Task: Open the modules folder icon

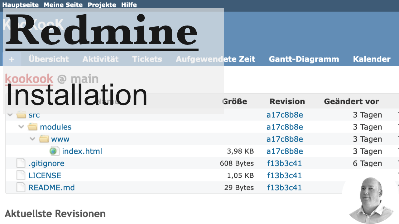Action: click(x=32, y=127)
